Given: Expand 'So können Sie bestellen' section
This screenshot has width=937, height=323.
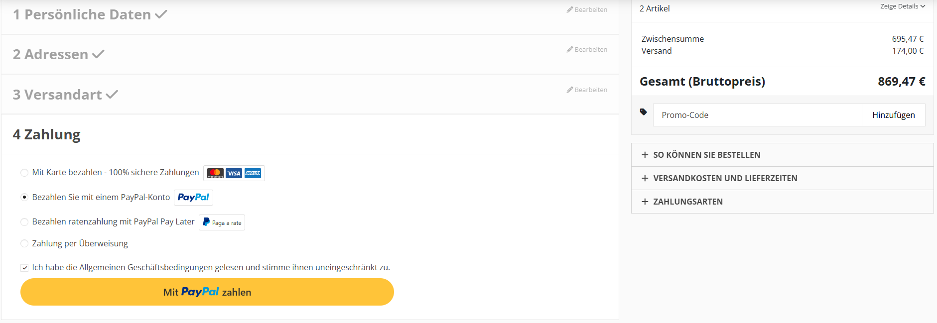Looking at the screenshot, I should (x=706, y=155).
